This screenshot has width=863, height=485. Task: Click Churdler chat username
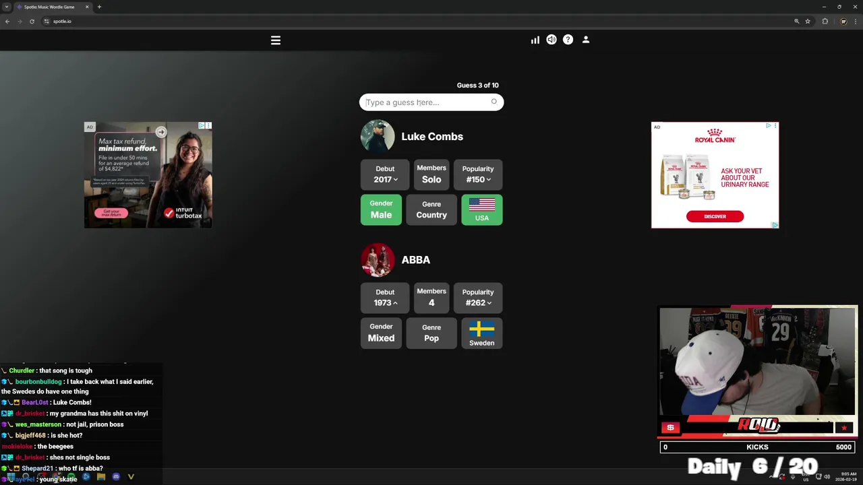coord(22,370)
